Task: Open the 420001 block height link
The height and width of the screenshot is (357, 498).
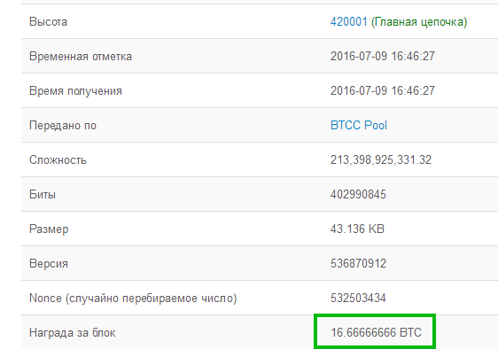Action: pyautogui.click(x=349, y=21)
